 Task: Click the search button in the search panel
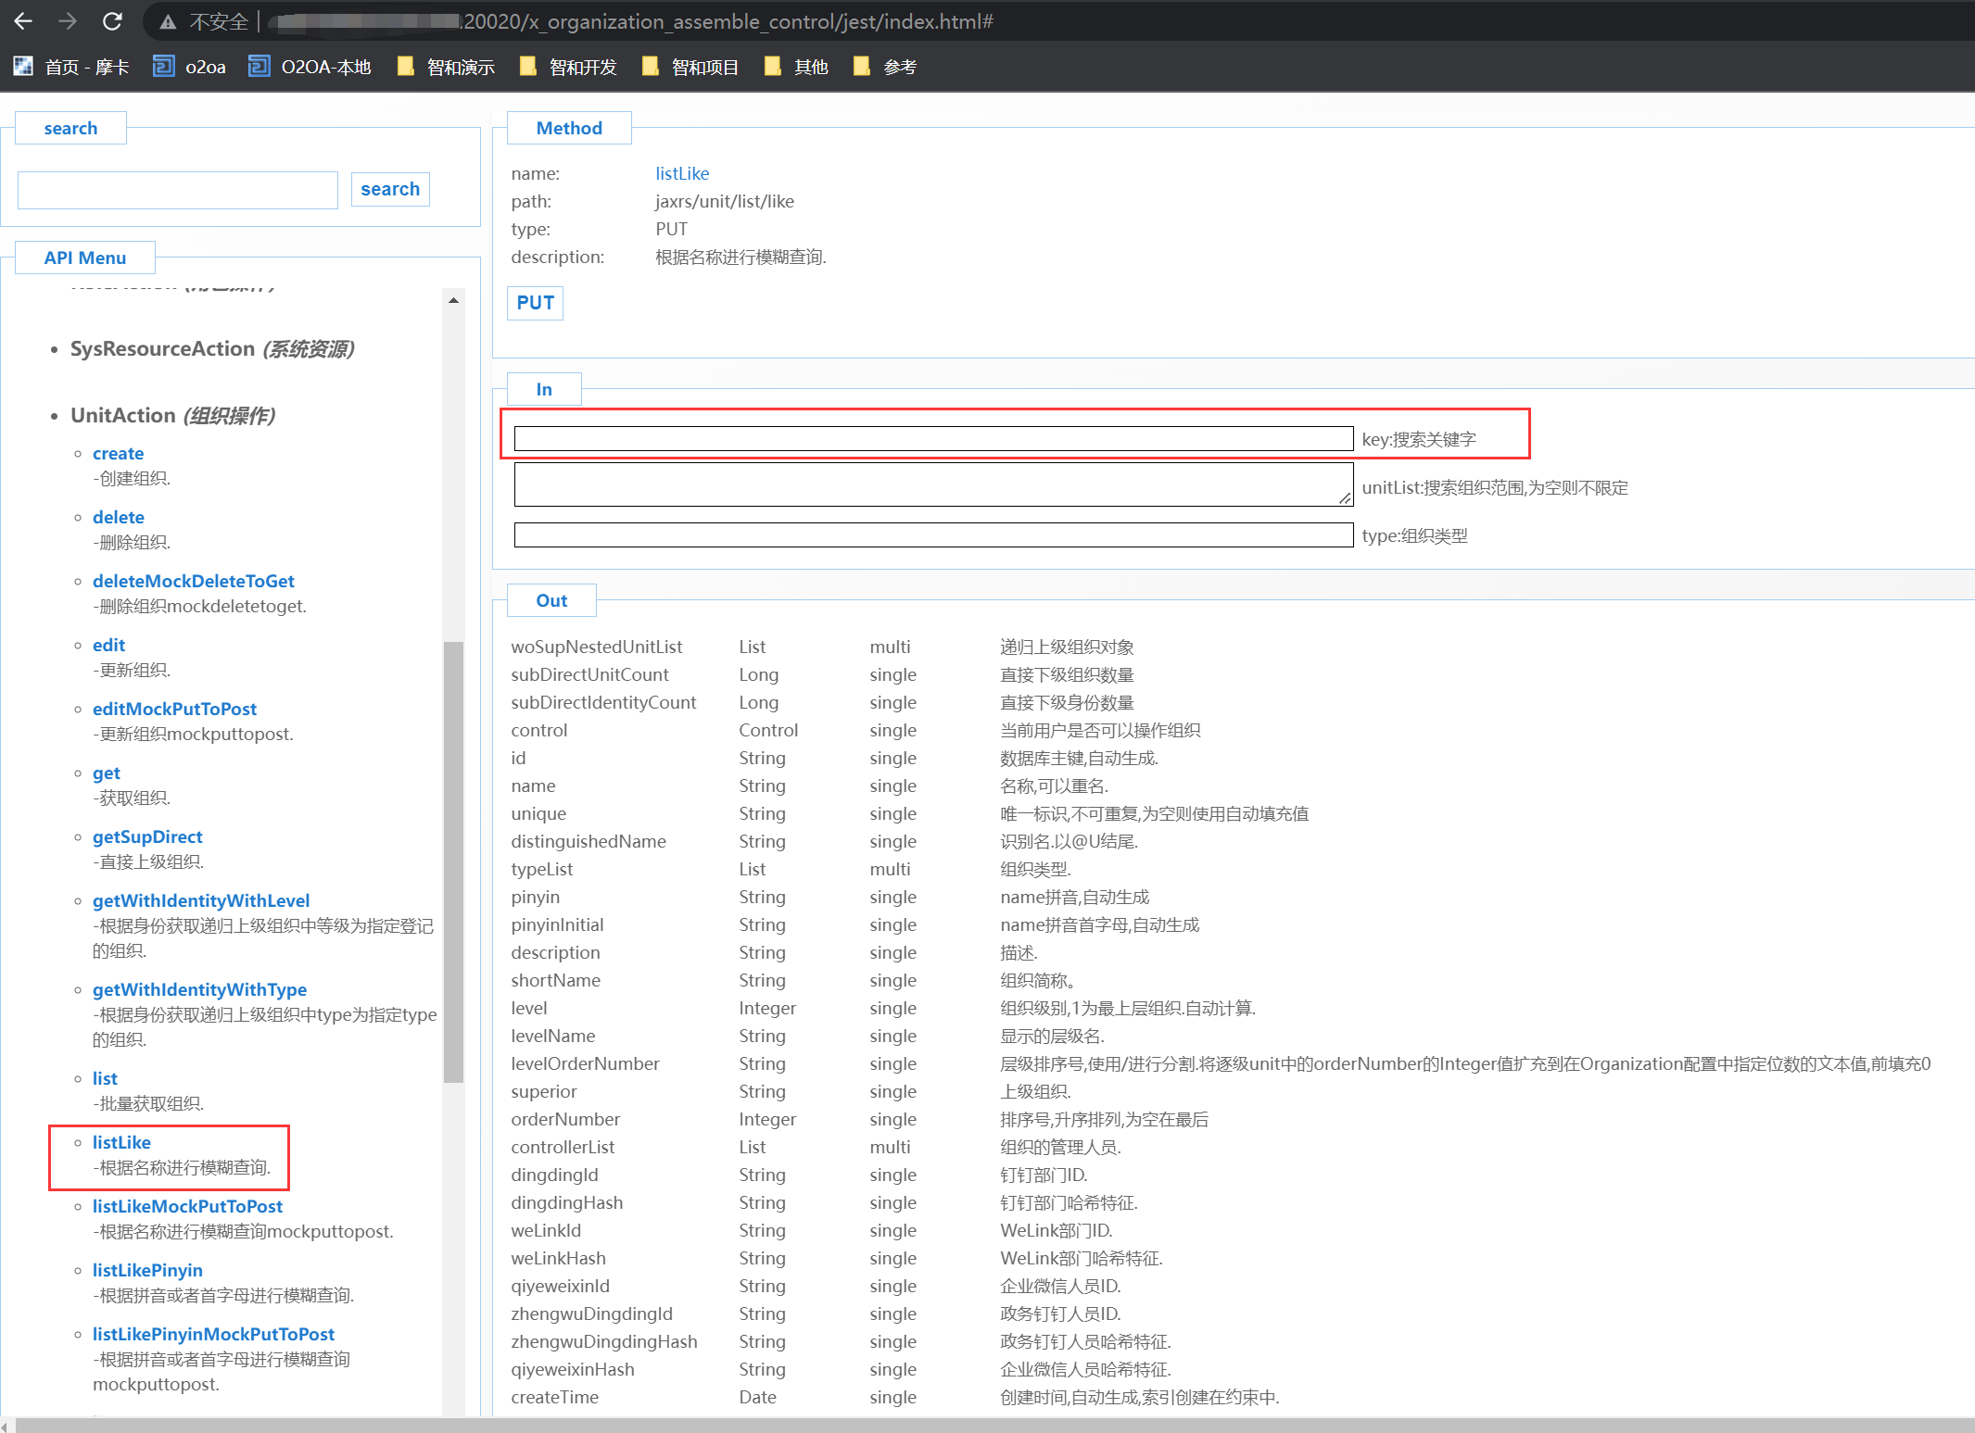click(x=390, y=189)
